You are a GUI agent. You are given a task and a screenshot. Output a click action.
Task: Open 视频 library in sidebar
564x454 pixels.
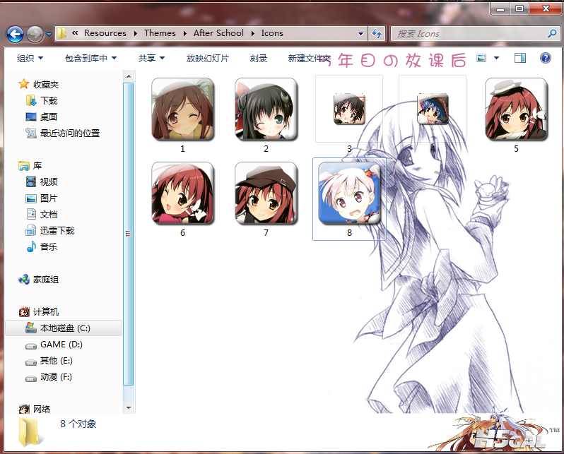point(42,182)
